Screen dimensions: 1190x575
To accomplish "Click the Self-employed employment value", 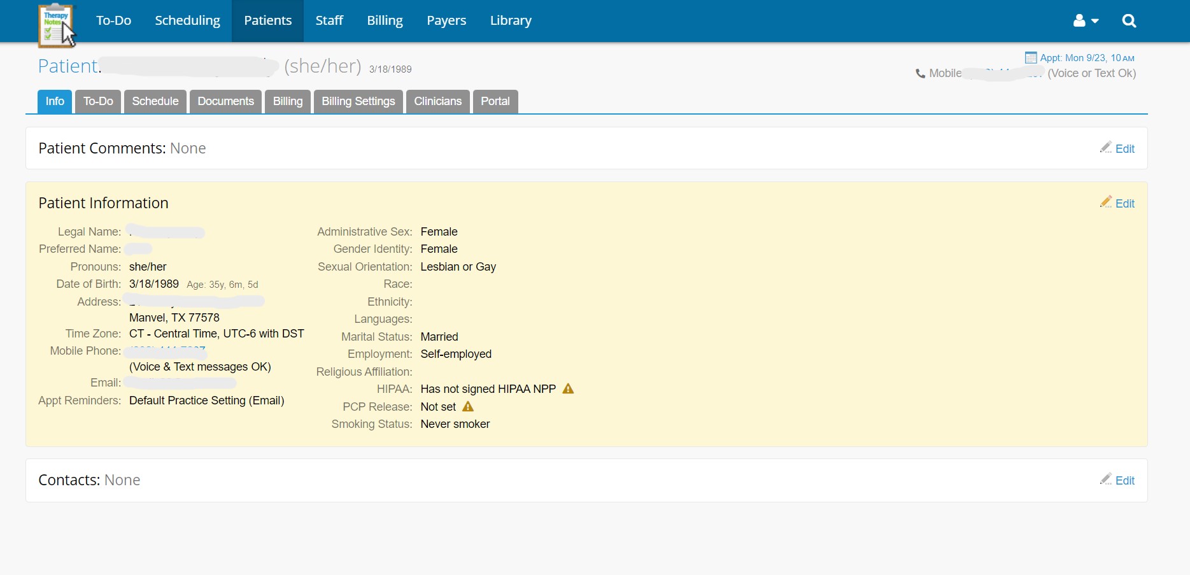I will [456, 354].
